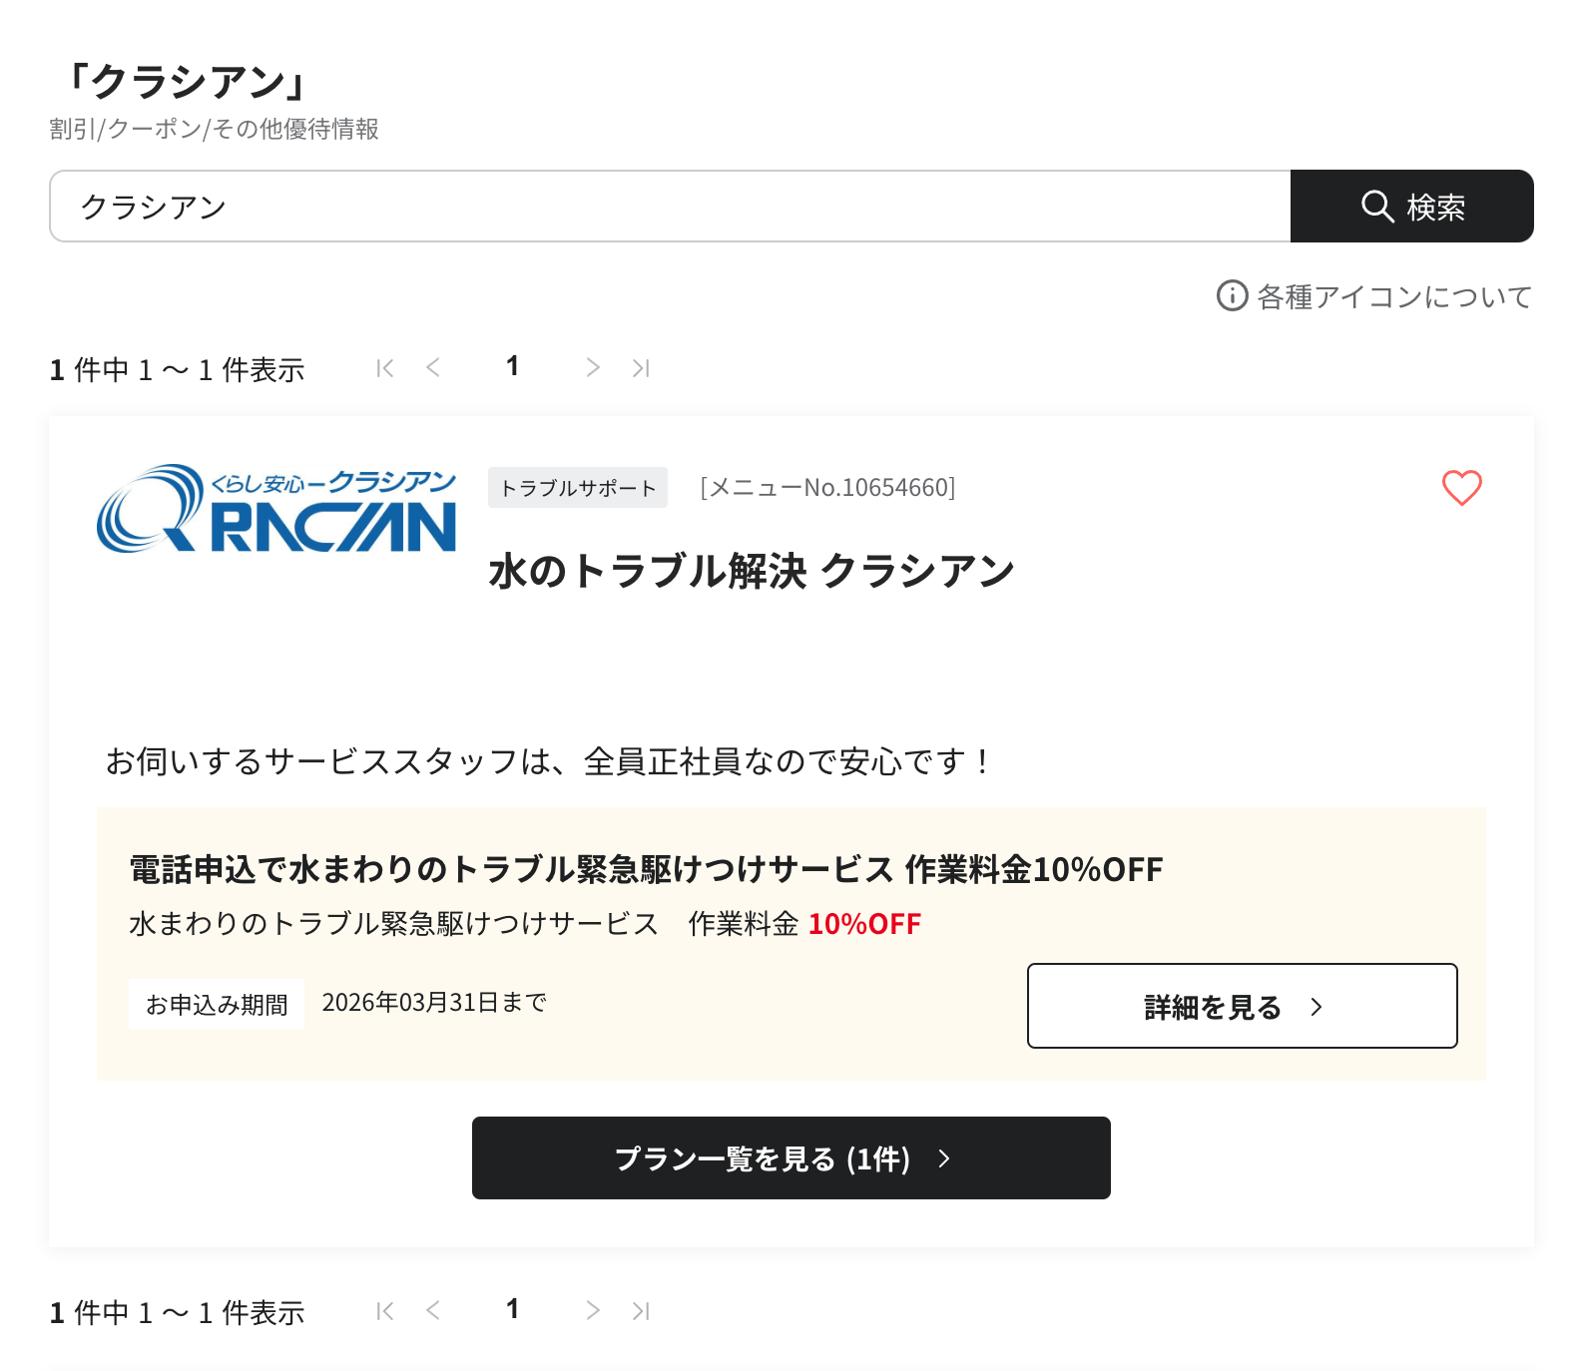
Task: Jump to first page using pagination icon
Action: [384, 367]
